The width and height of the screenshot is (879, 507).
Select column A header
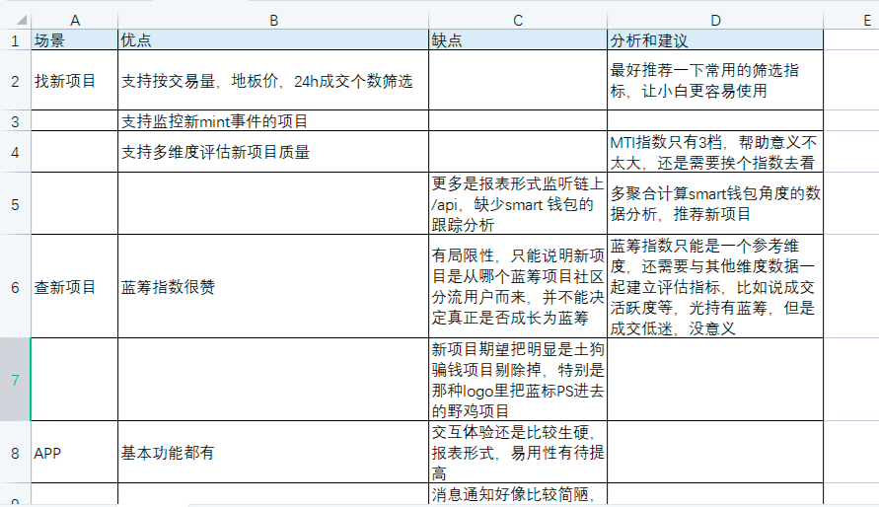tap(74, 19)
